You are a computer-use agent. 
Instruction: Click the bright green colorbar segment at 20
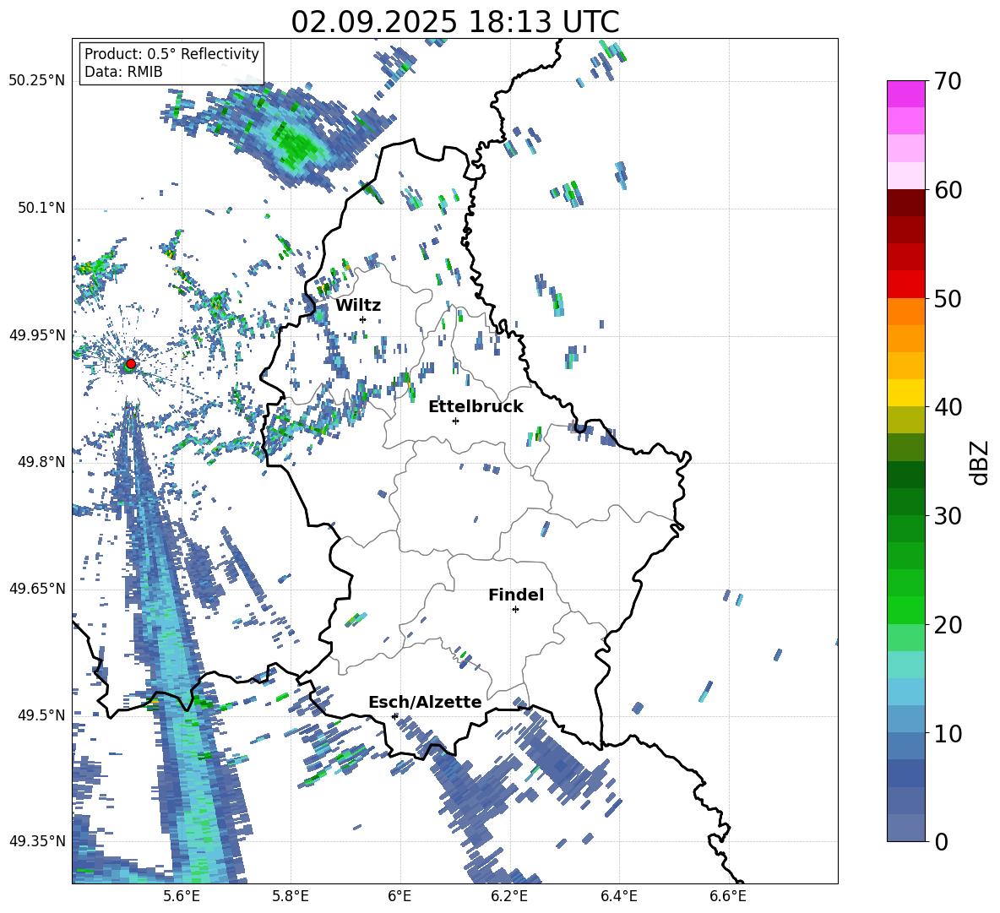point(905,610)
